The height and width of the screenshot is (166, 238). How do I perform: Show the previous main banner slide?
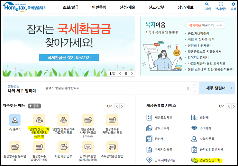coord(120,74)
